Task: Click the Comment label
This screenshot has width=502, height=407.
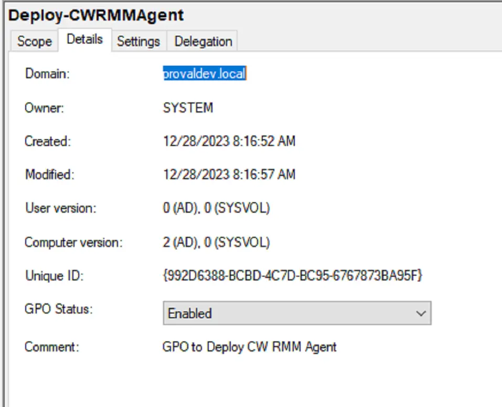Action: point(52,347)
